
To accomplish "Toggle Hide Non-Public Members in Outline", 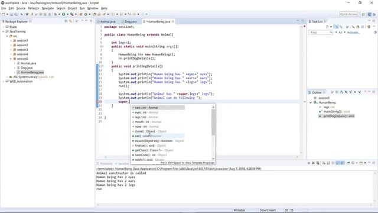I will click(355, 92).
